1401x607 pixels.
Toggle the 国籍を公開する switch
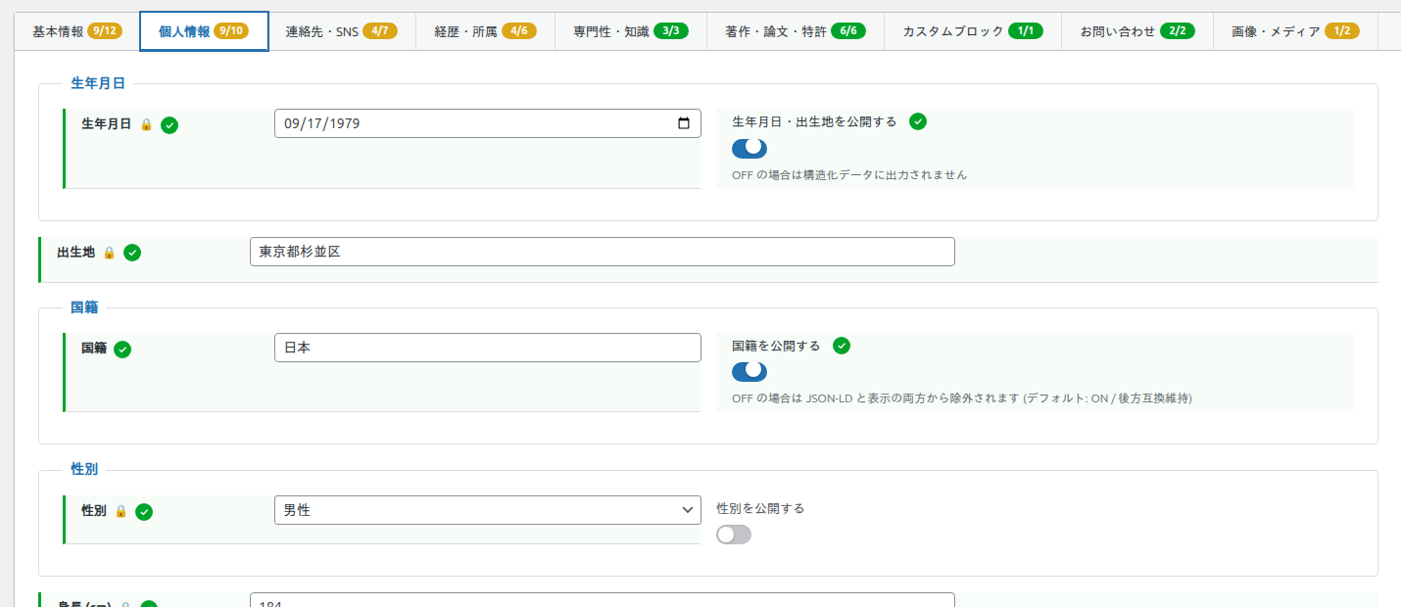pos(749,372)
